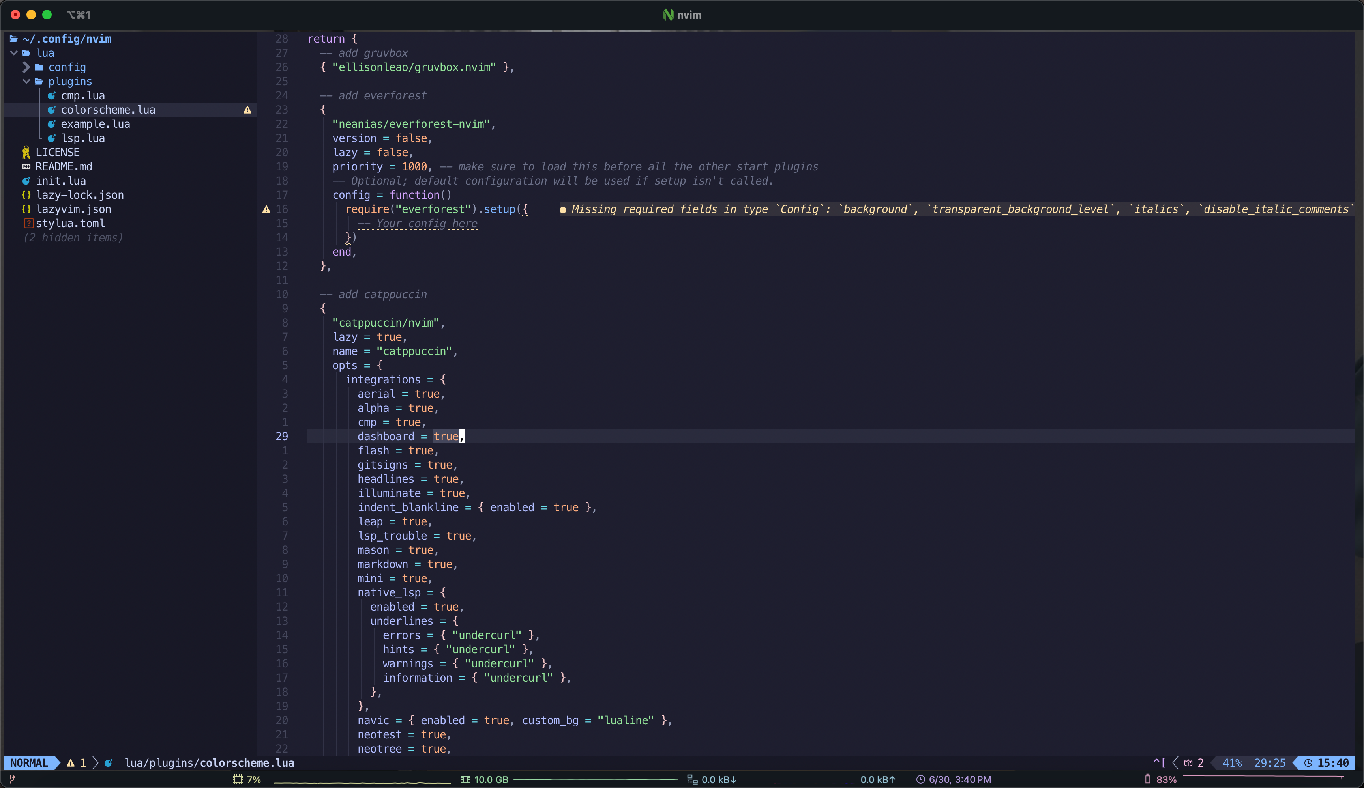Screen dimensions: 1364x788
Task: Click the 29:25 cursor position indicator
Action: click(1270, 763)
